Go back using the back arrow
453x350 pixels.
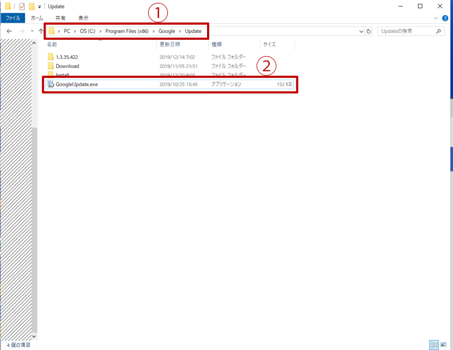[9, 31]
